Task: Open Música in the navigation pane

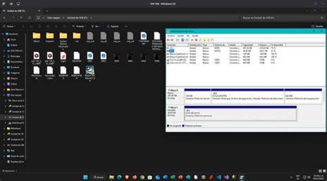Action: tap(12, 79)
